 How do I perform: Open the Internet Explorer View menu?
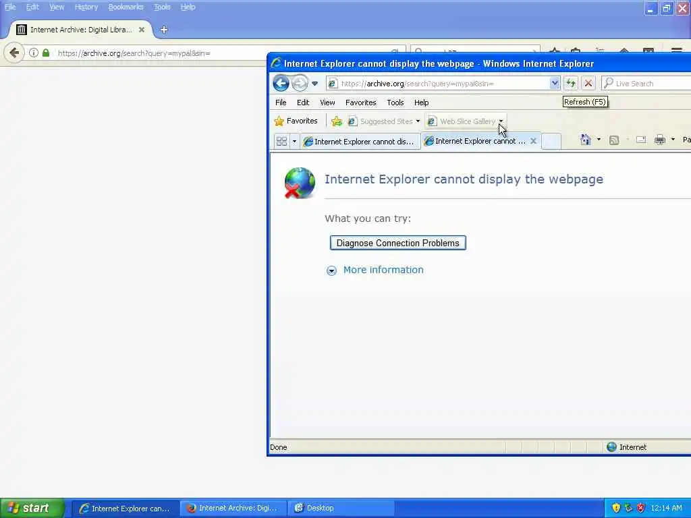pyautogui.click(x=327, y=103)
